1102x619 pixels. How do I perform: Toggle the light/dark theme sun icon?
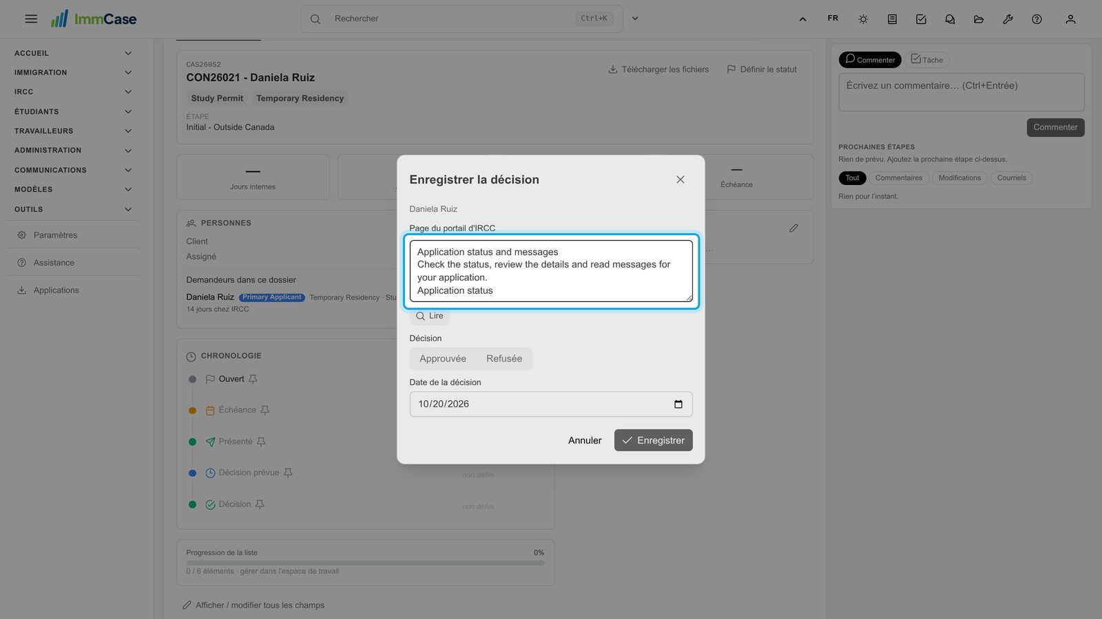point(863,19)
